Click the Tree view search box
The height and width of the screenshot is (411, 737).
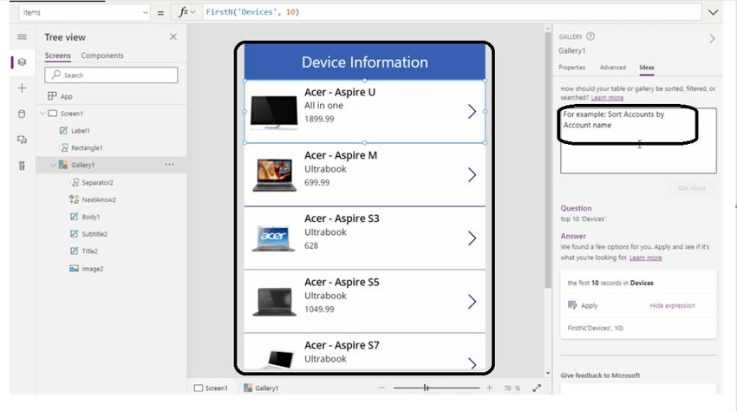(x=111, y=75)
